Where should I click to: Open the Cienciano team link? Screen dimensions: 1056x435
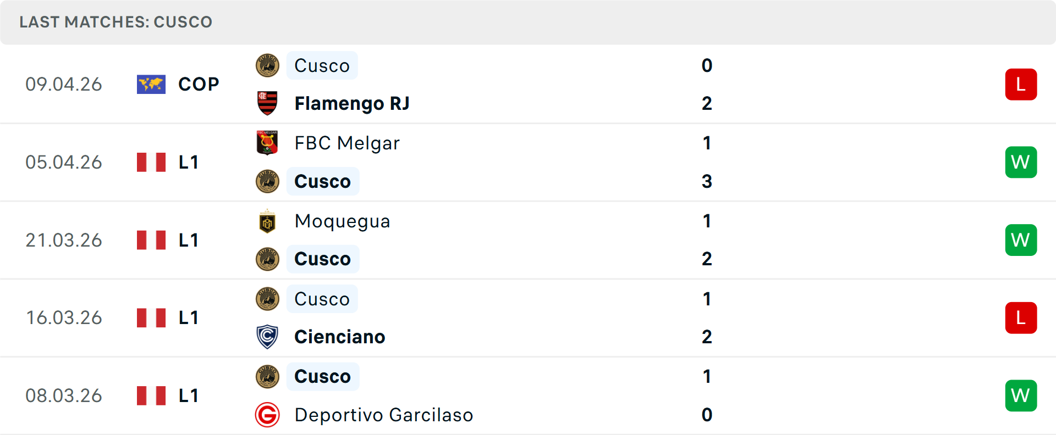[x=339, y=337]
